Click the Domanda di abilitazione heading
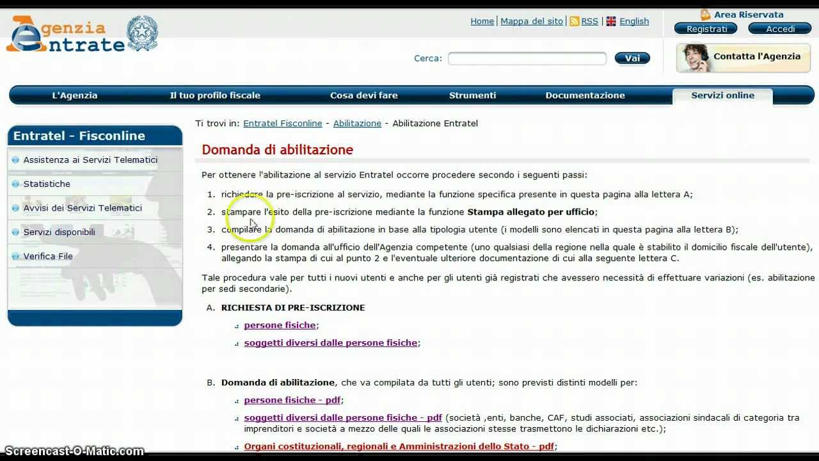The image size is (819, 461). 278,150
